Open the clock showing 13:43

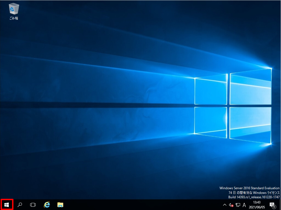pos(257,205)
